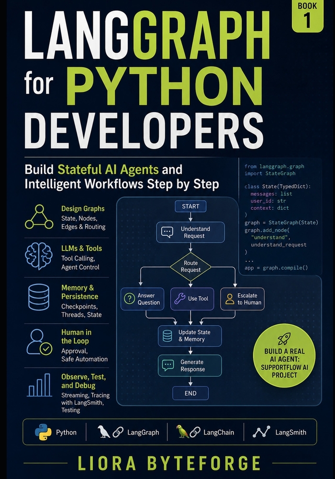
Task: Click the 'Understand Request' node label
Action: pos(195,232)
